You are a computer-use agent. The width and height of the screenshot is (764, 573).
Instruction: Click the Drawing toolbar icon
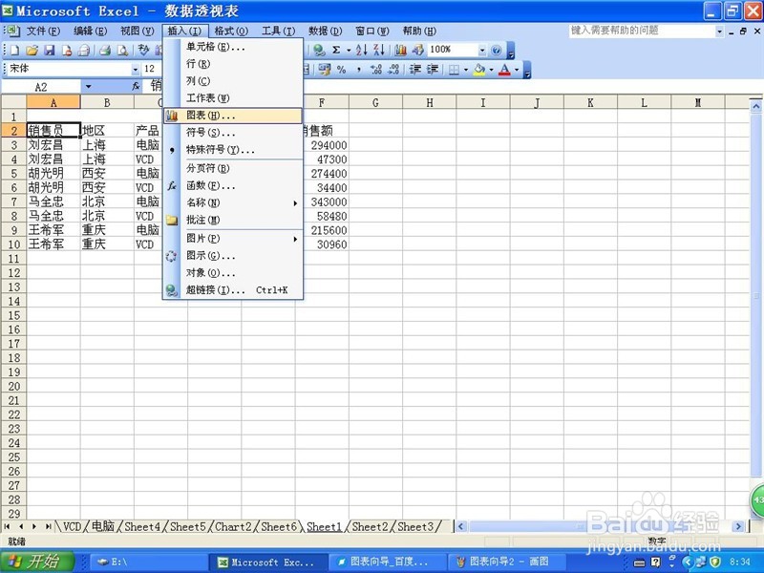pos(417,50)
